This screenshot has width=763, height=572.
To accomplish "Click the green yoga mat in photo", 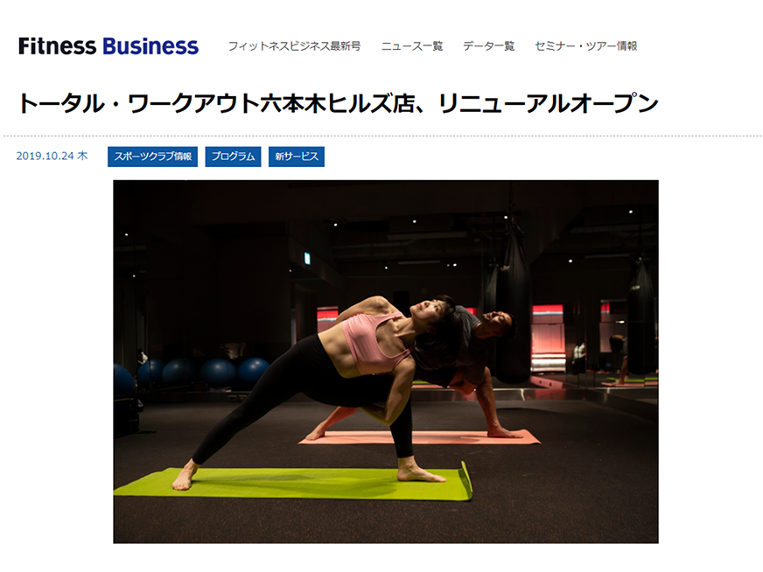I will [x=293, y=483].
